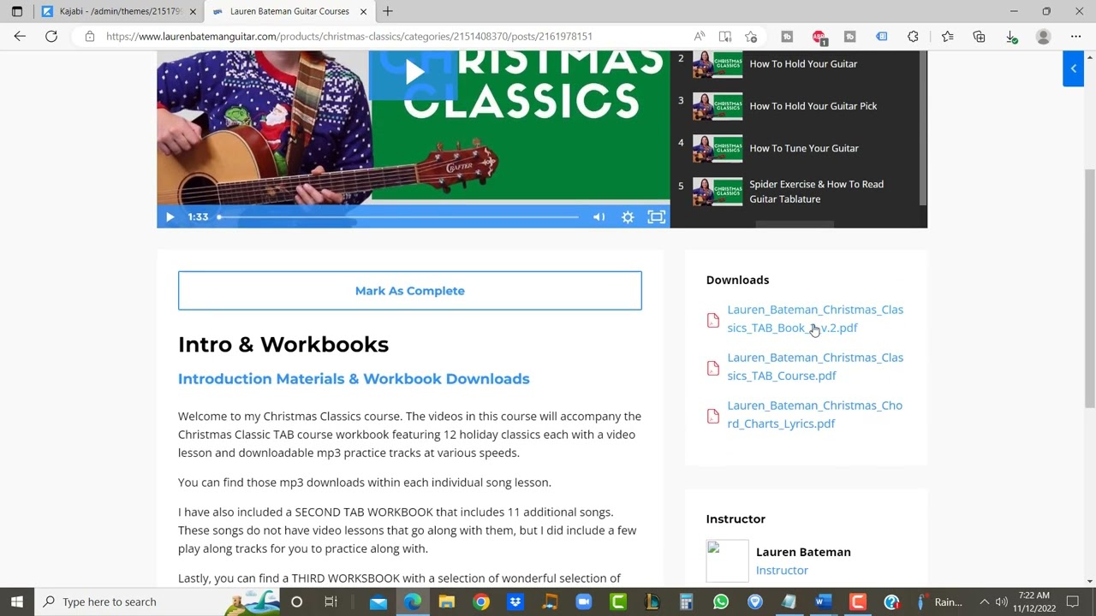The width and height of the screenshot is (1096, 616).
Task: Expand the blue side panel arrow
Action: click(1073, 68)
